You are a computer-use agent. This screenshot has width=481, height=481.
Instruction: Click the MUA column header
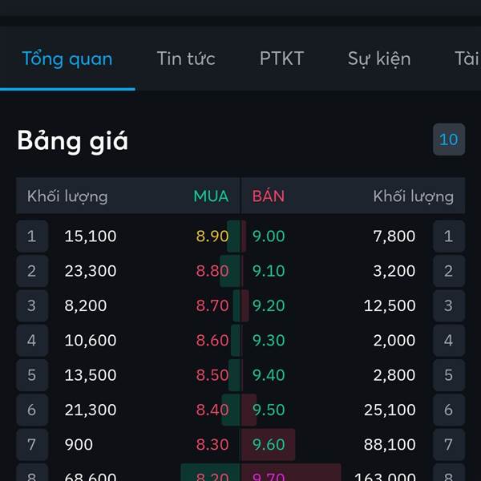211,196
